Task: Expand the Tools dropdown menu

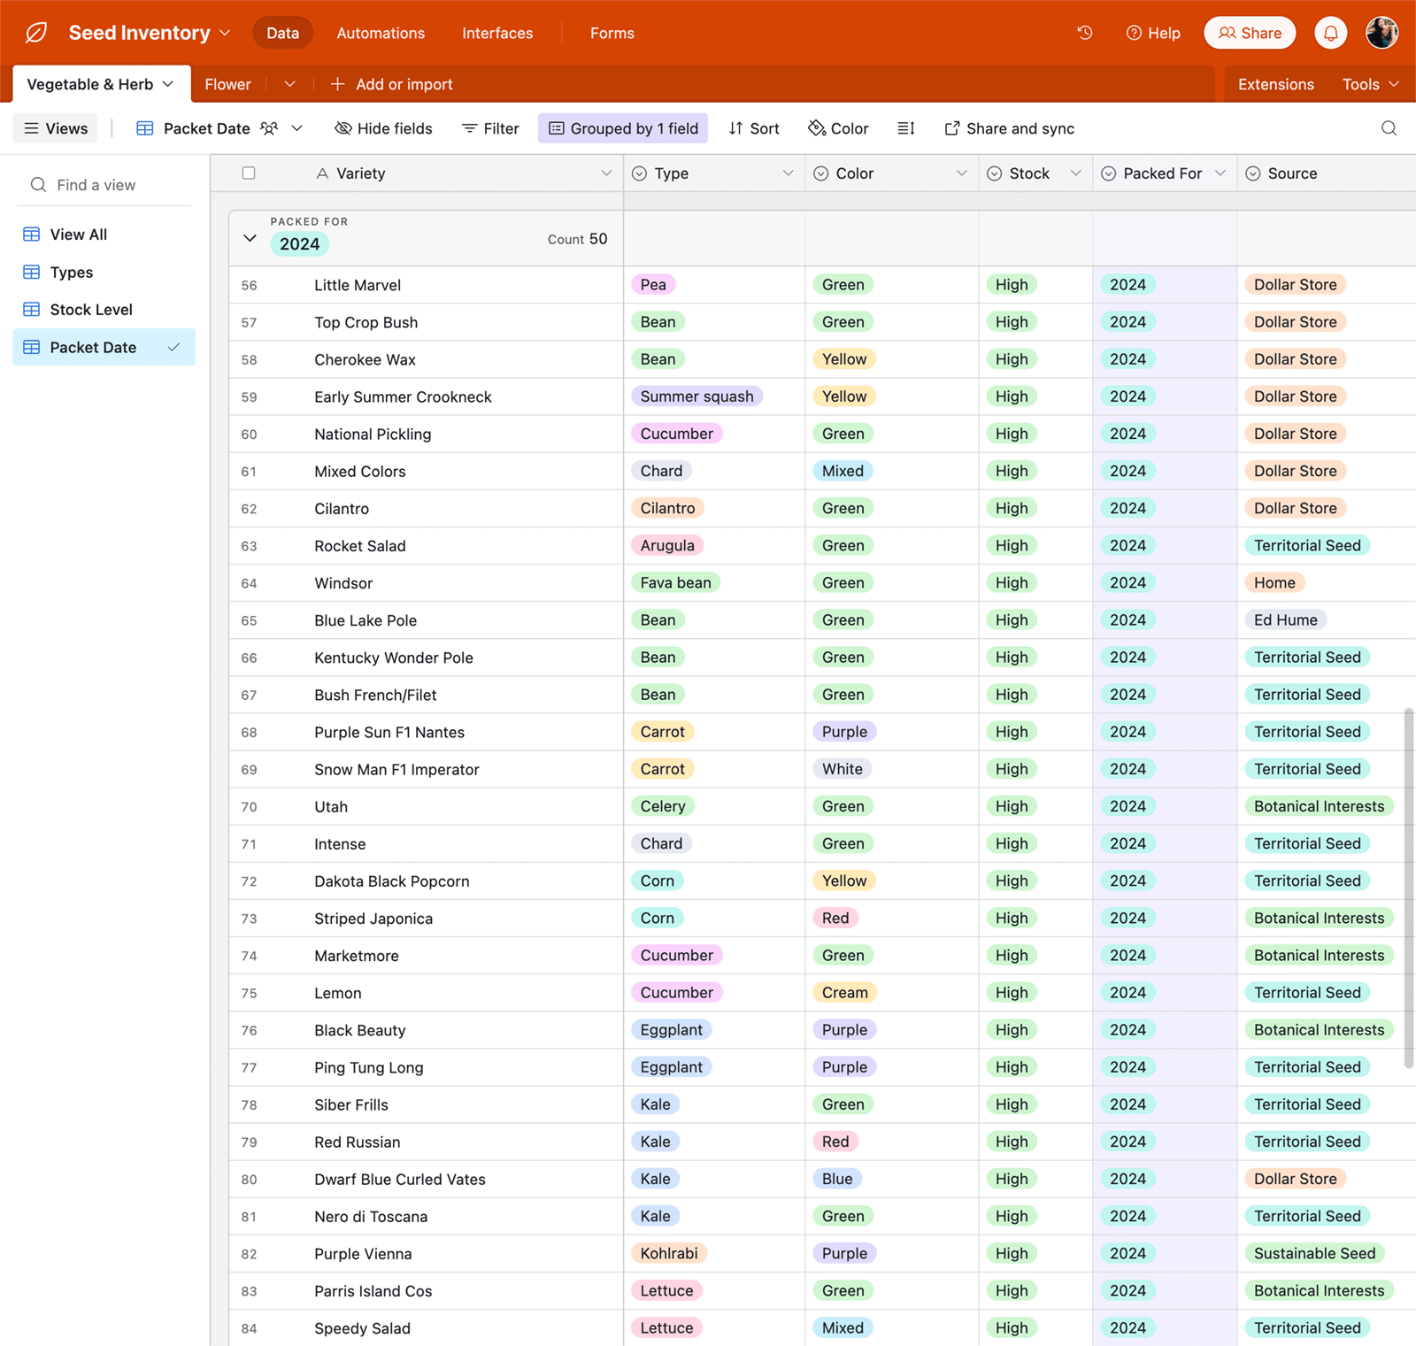Action: 1370,84
